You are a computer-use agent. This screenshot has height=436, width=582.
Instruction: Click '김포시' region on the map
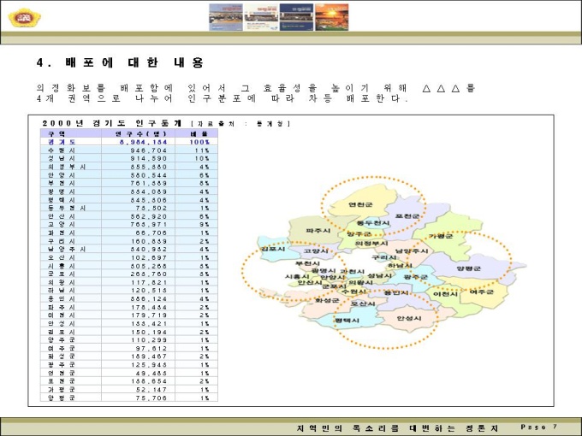273,249
